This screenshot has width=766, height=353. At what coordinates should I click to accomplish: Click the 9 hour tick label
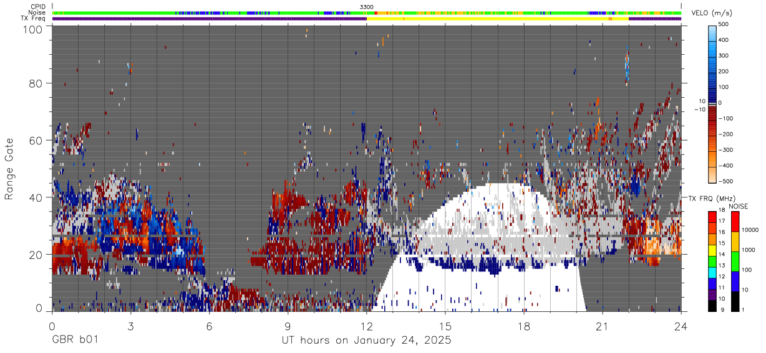(x=288, y=326)
